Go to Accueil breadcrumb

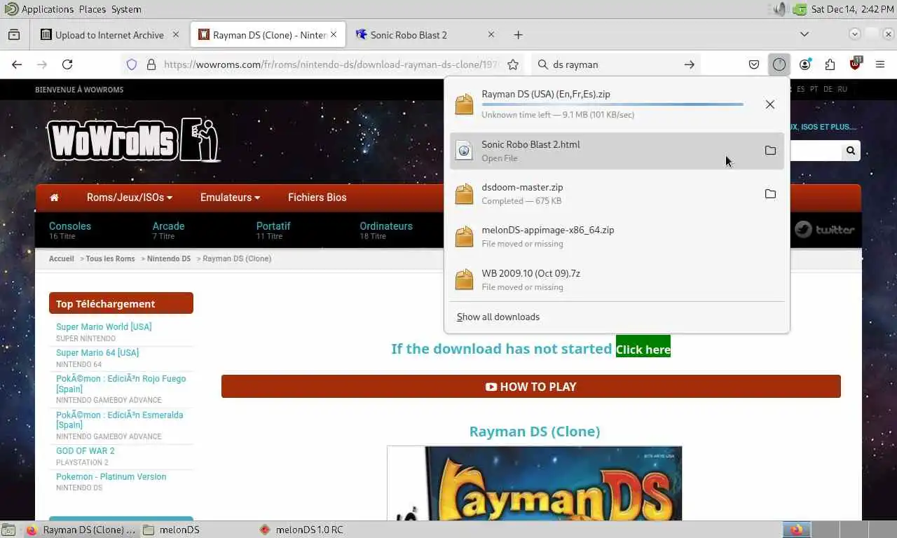click(x=62, y=258)
